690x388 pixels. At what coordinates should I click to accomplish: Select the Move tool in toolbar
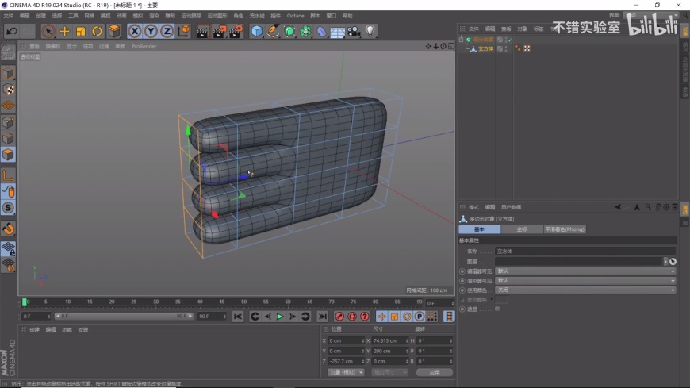65,31
